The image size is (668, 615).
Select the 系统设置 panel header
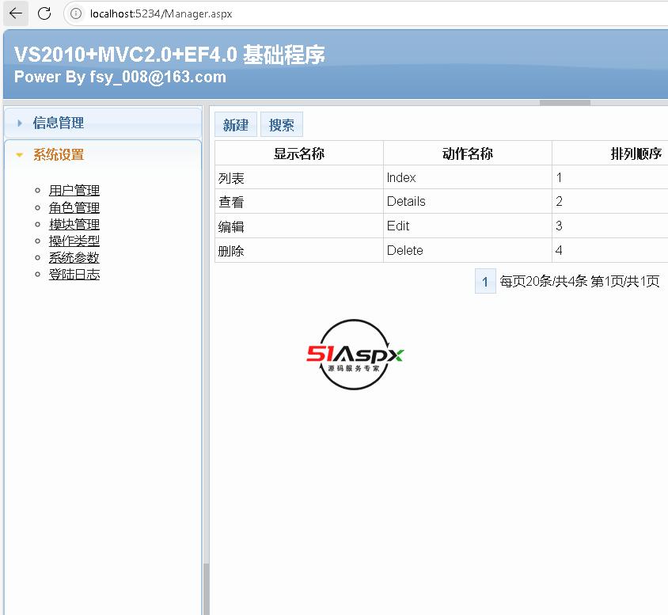click(x=103, y=154)
